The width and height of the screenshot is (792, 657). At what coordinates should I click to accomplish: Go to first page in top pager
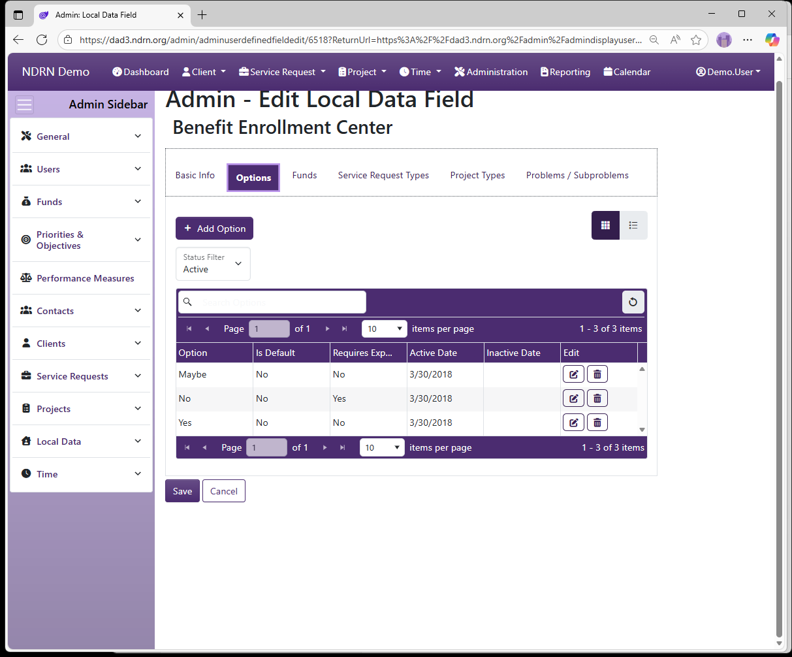pos(189,328)
